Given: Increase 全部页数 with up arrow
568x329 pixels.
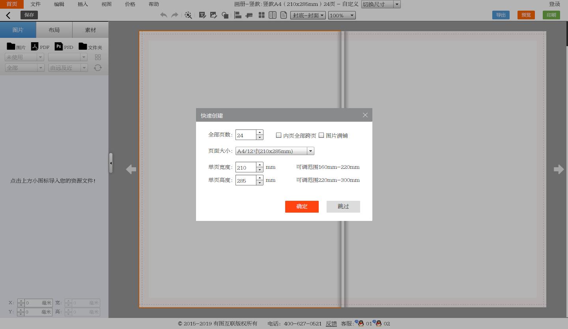Looking at the screenshot, I should click(x=260, y=133).
